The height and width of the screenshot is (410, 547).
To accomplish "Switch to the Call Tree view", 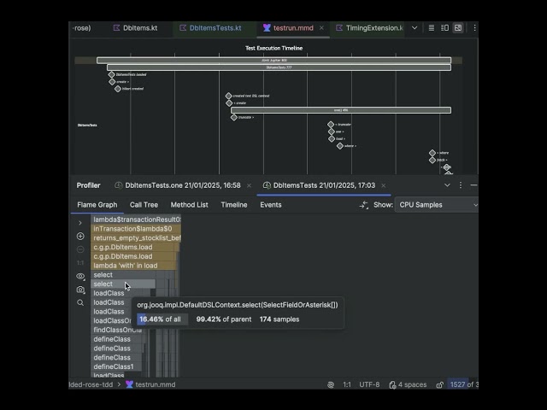I will click(x=144, y=205).
